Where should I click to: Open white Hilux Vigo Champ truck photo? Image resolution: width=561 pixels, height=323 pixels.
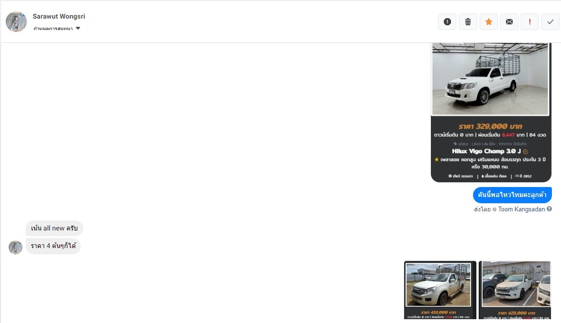click(490, 79)
